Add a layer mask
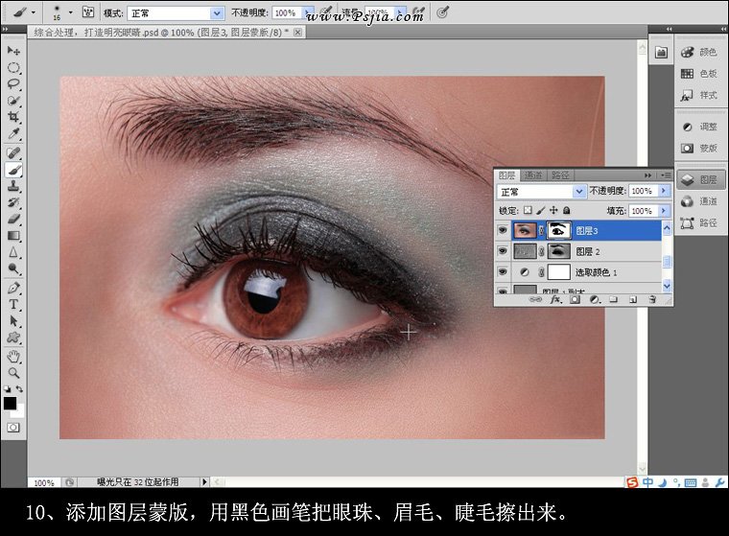This screenshot has height=536, width=729. click(576, 300)
